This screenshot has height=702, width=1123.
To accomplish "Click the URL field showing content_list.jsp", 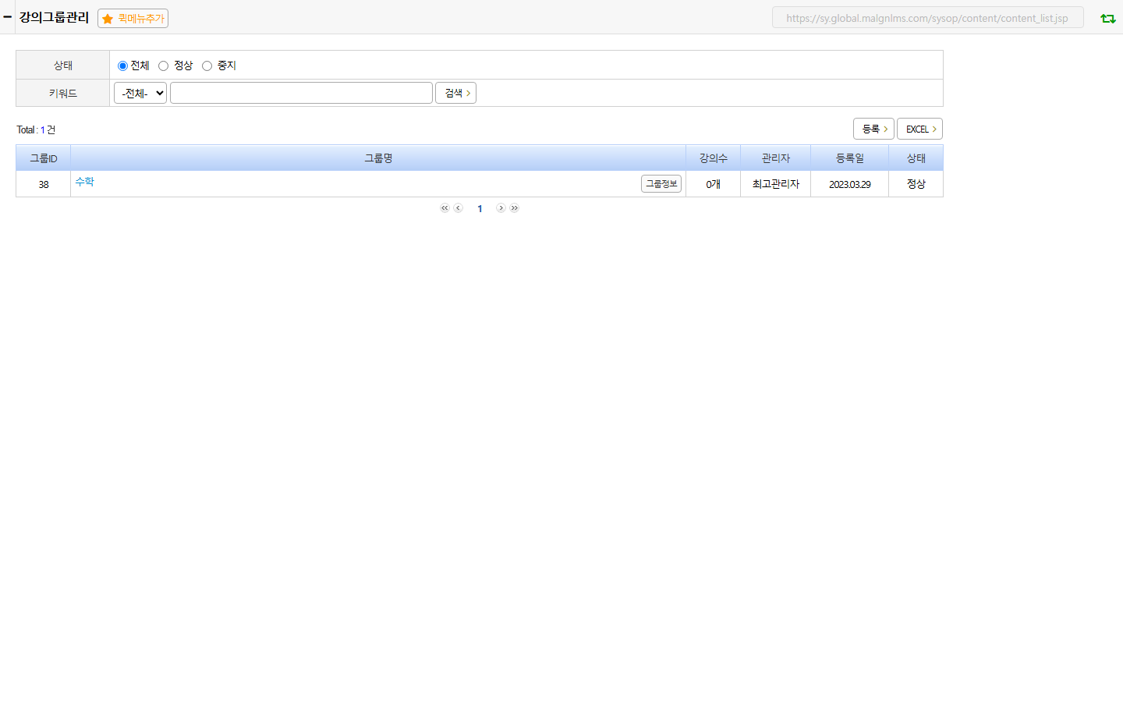I will click(928, 18).
